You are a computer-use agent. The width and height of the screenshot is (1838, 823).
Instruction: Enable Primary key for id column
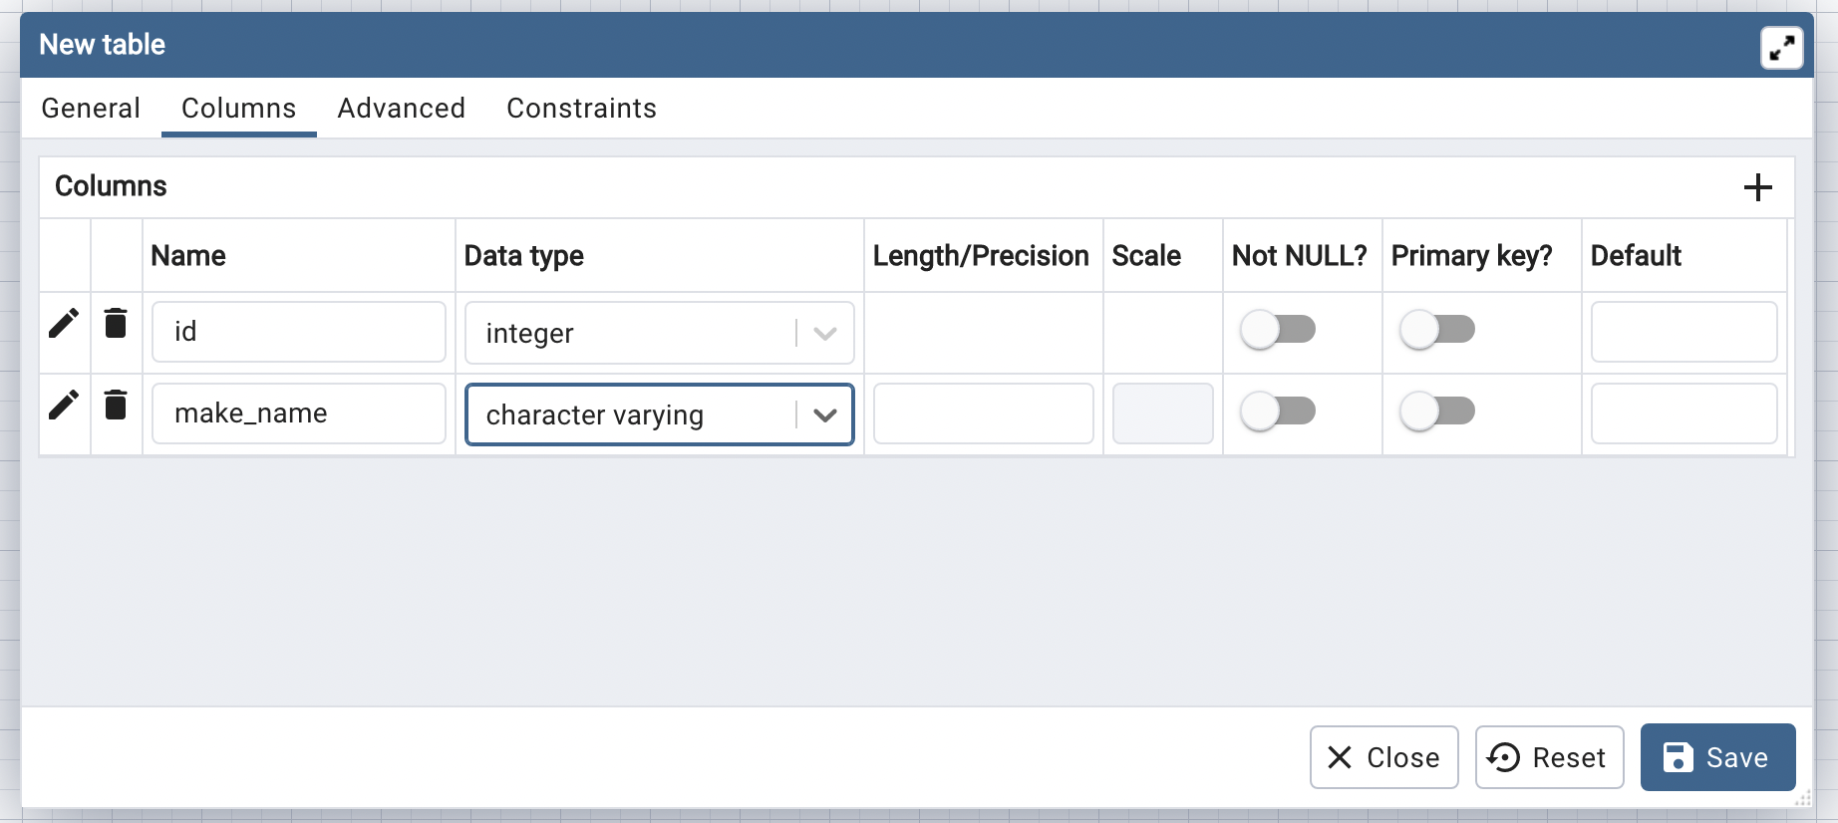tap(1437, 330)
